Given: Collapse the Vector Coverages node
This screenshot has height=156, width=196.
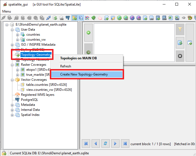Looking at the screenshot, I should click(12, 80).
